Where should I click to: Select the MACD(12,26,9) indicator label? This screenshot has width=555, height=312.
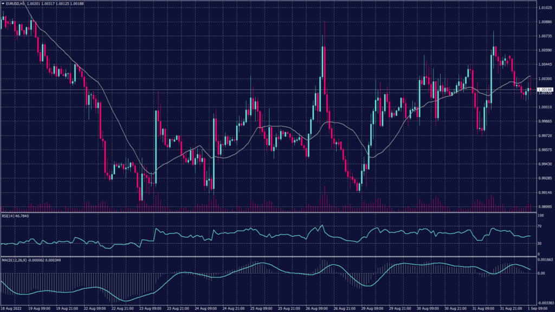coord(14,260)
